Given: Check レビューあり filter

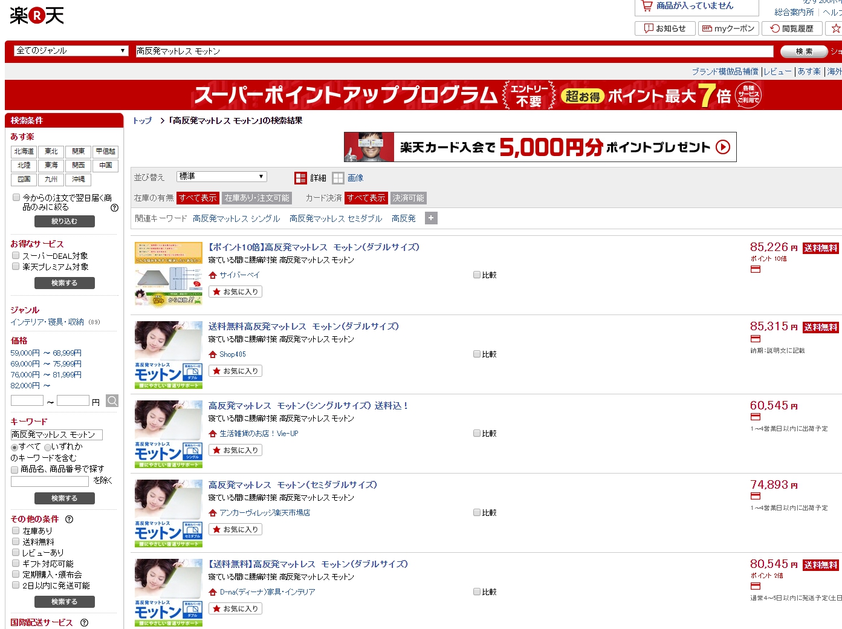Looking at the screenshot, I should point(16,552).
